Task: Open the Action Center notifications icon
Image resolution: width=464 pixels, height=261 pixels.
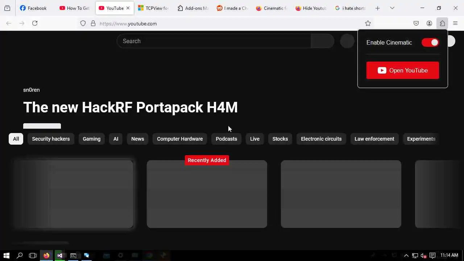Action: (432, 256)
